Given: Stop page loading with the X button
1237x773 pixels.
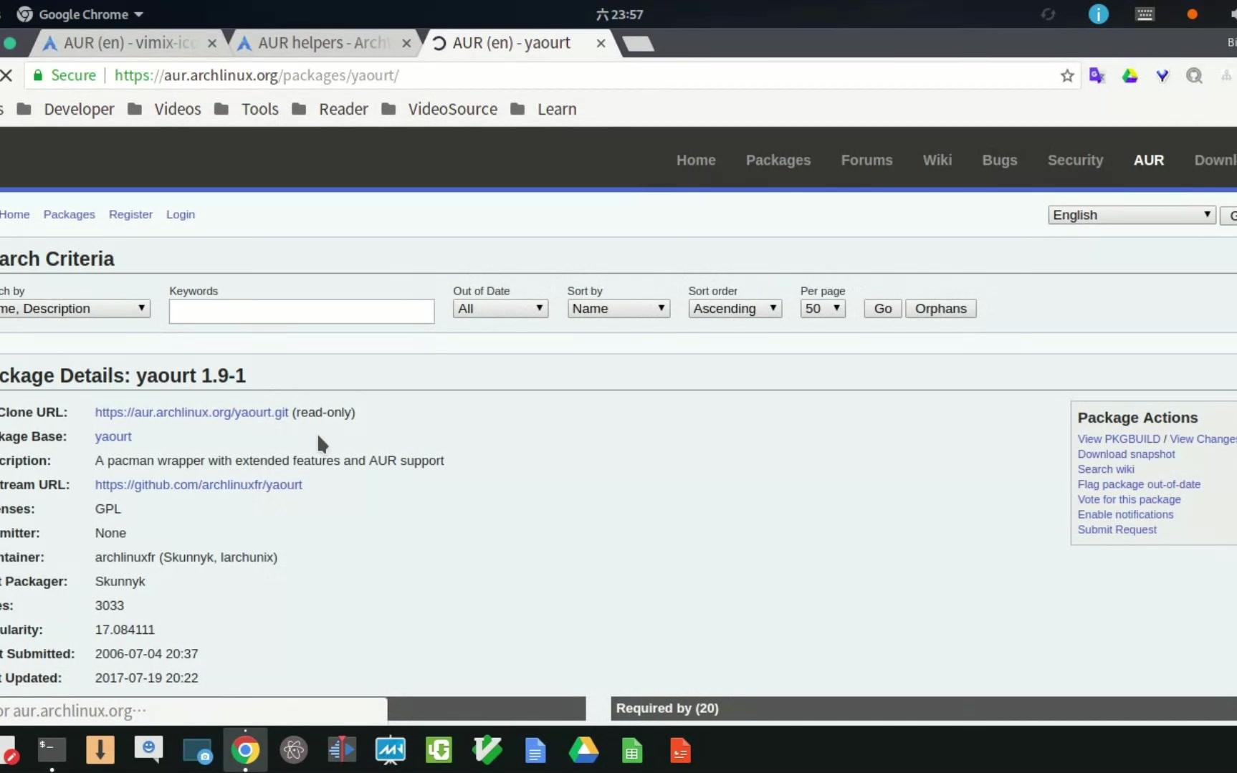Looking at the screenshot, I should (x=6, y=75).
